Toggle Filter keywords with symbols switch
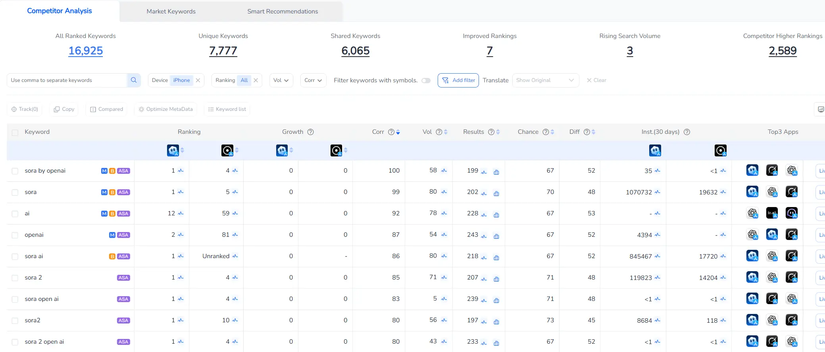 (x=426, y=80)
